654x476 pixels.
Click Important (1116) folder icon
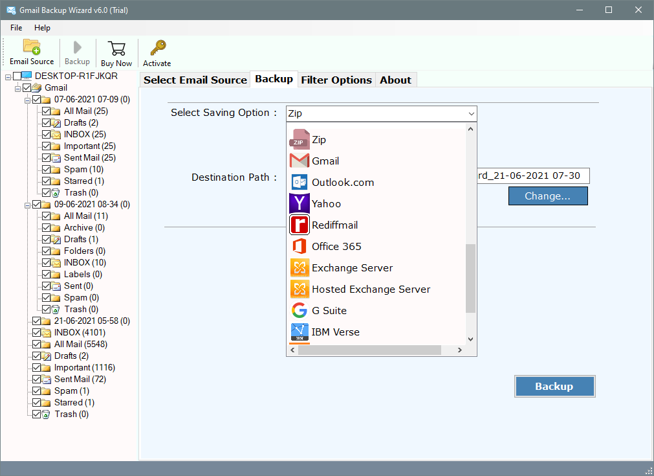click(x=46, y=367)
